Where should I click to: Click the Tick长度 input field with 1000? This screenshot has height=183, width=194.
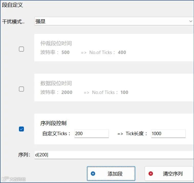[168, 134]
